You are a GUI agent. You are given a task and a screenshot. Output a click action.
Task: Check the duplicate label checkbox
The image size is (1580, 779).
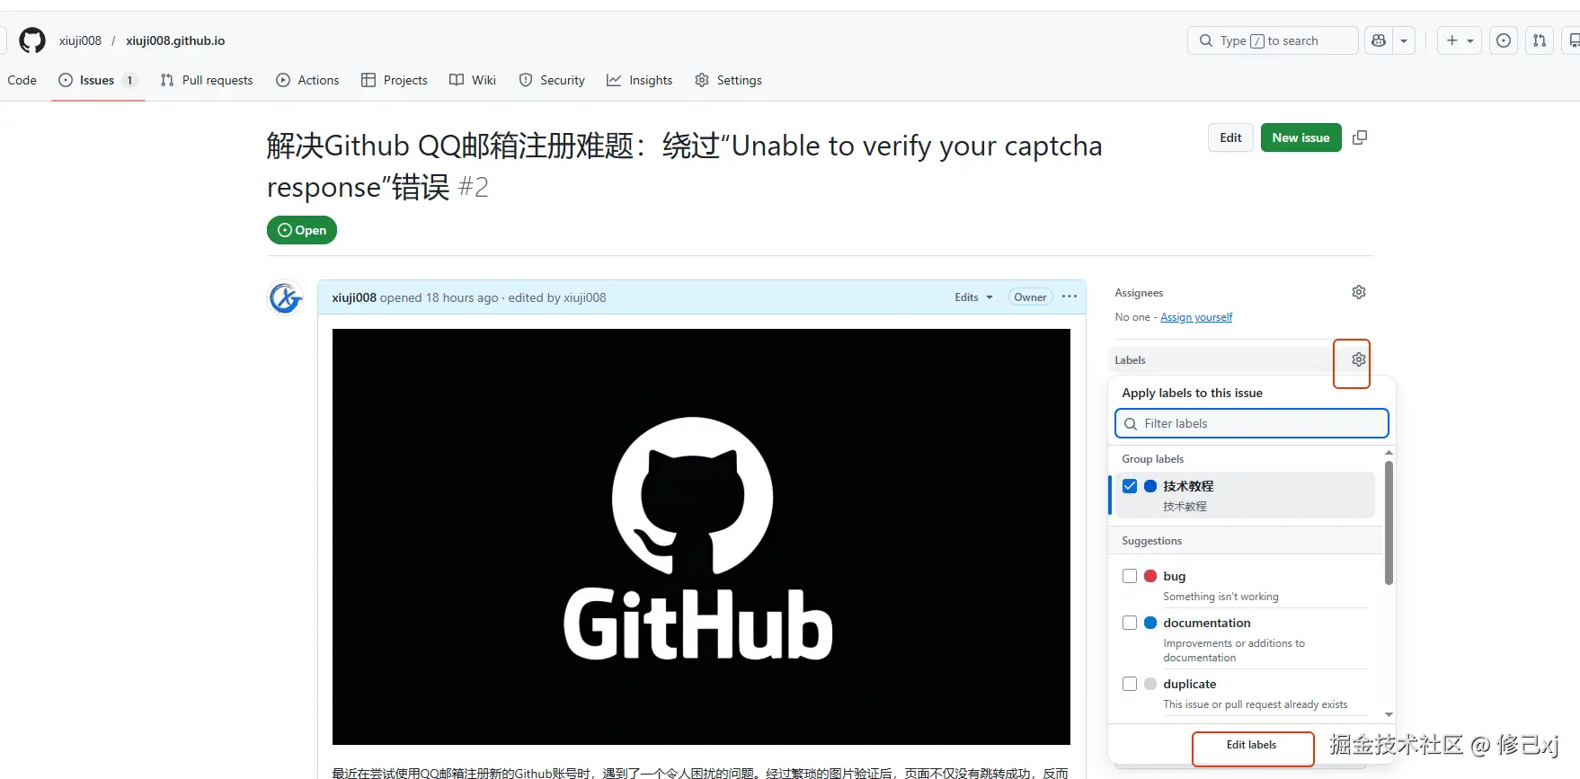click(1130, 684)
